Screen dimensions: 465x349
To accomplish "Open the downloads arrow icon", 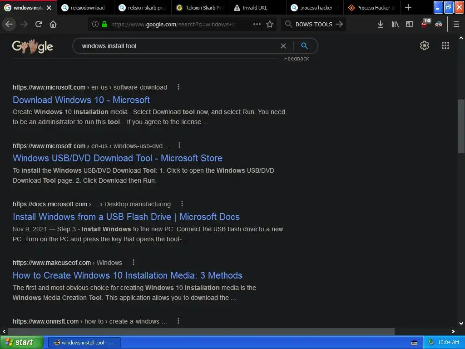I will pos(381,25).
